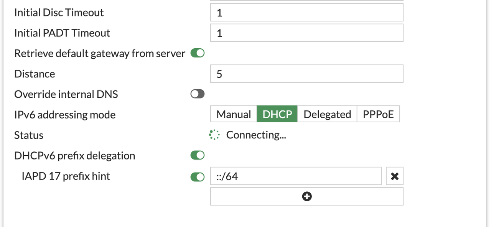Click the Connecting... status text
This screenshot has width=491, height=227.
tap(256, 135)
